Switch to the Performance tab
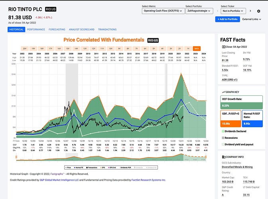268x199 pixels. (x=36, y=30)
